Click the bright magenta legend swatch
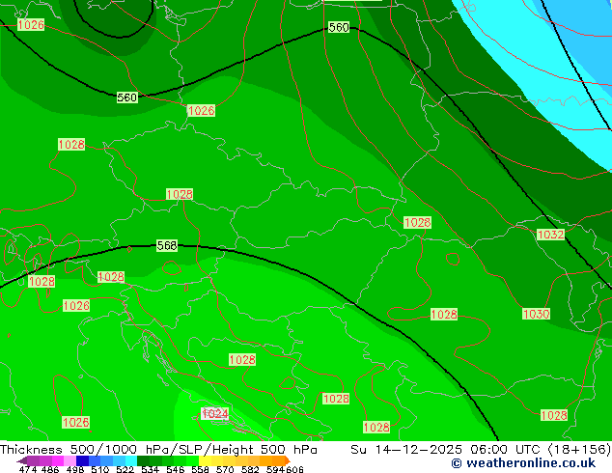Viewport: 612px width, 473px height. (x=58, y=460)
